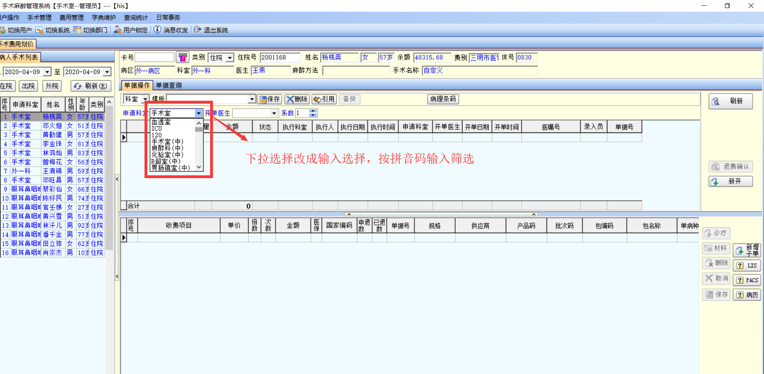
Task: Click the 切换用户 toolbar icon
Action: click(16, 30)
